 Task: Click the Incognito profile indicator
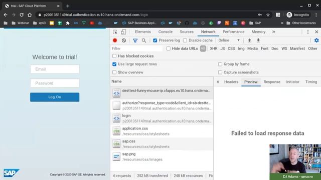298,14
